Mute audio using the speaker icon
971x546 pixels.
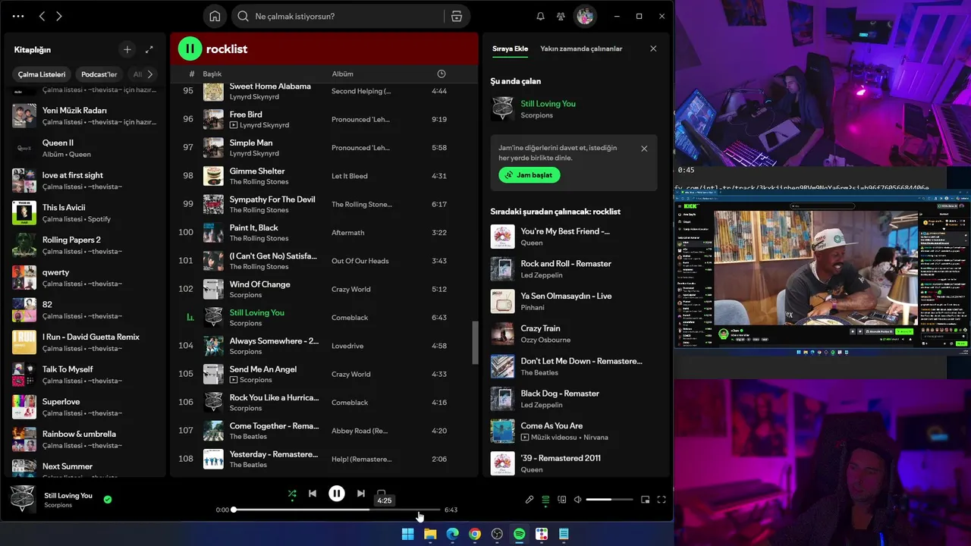tap(577, 499)
